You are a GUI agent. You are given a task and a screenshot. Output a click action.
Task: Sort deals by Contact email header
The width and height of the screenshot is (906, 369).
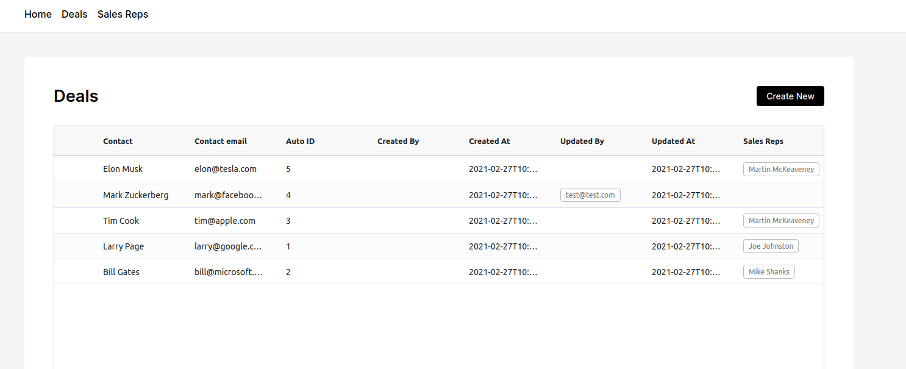[221, 141]
